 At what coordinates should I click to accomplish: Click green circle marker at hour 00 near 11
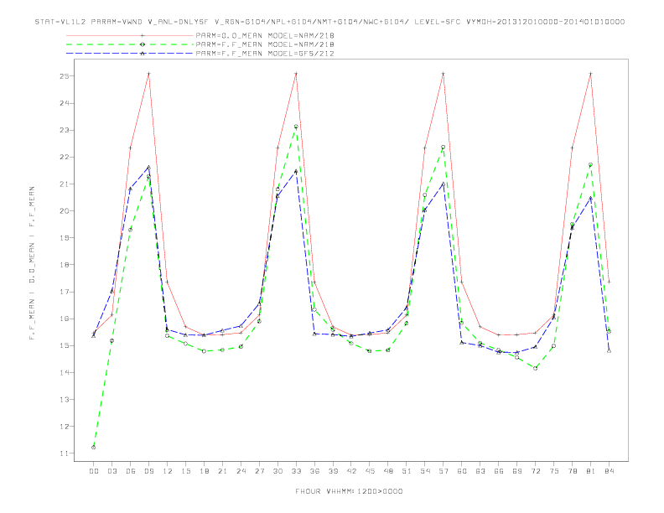[x=94, y=448]
